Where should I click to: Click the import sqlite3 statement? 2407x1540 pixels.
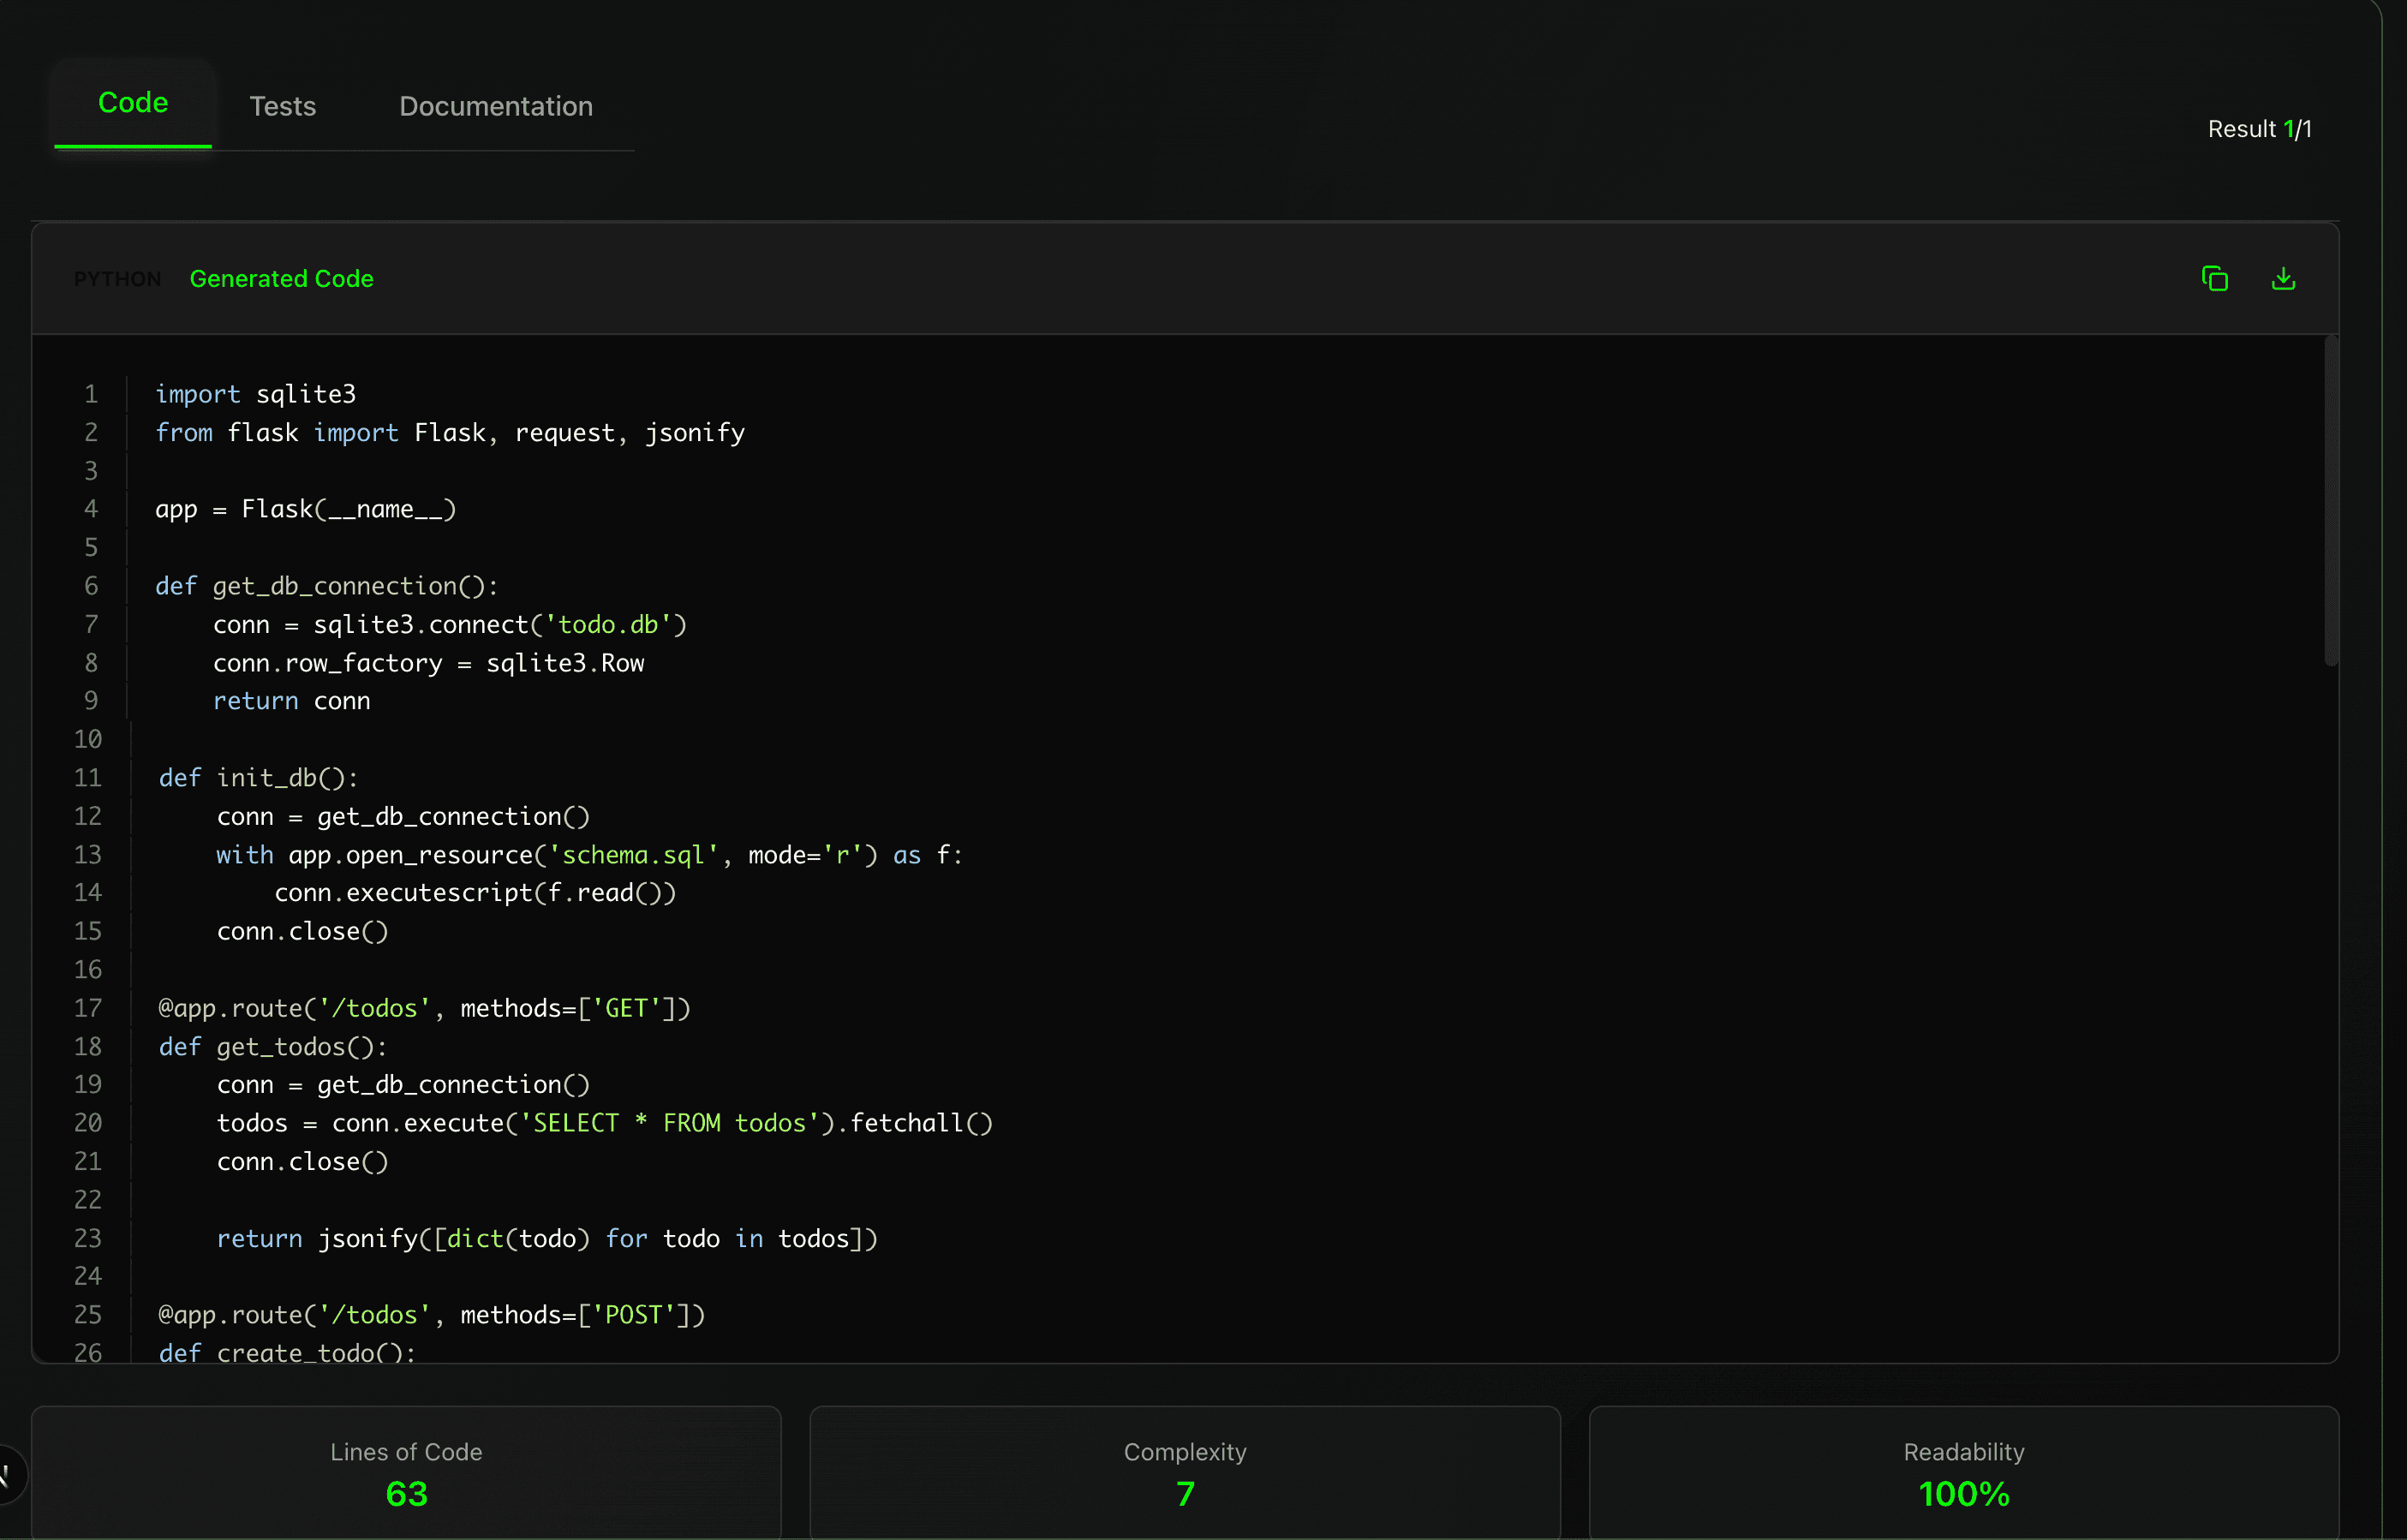coord(255,393)
